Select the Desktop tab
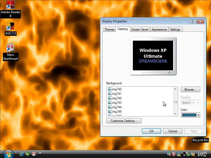211x158 pixels. coord(123,29)
